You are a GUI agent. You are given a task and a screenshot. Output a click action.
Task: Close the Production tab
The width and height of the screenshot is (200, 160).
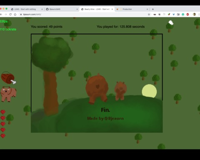[147, 9]
